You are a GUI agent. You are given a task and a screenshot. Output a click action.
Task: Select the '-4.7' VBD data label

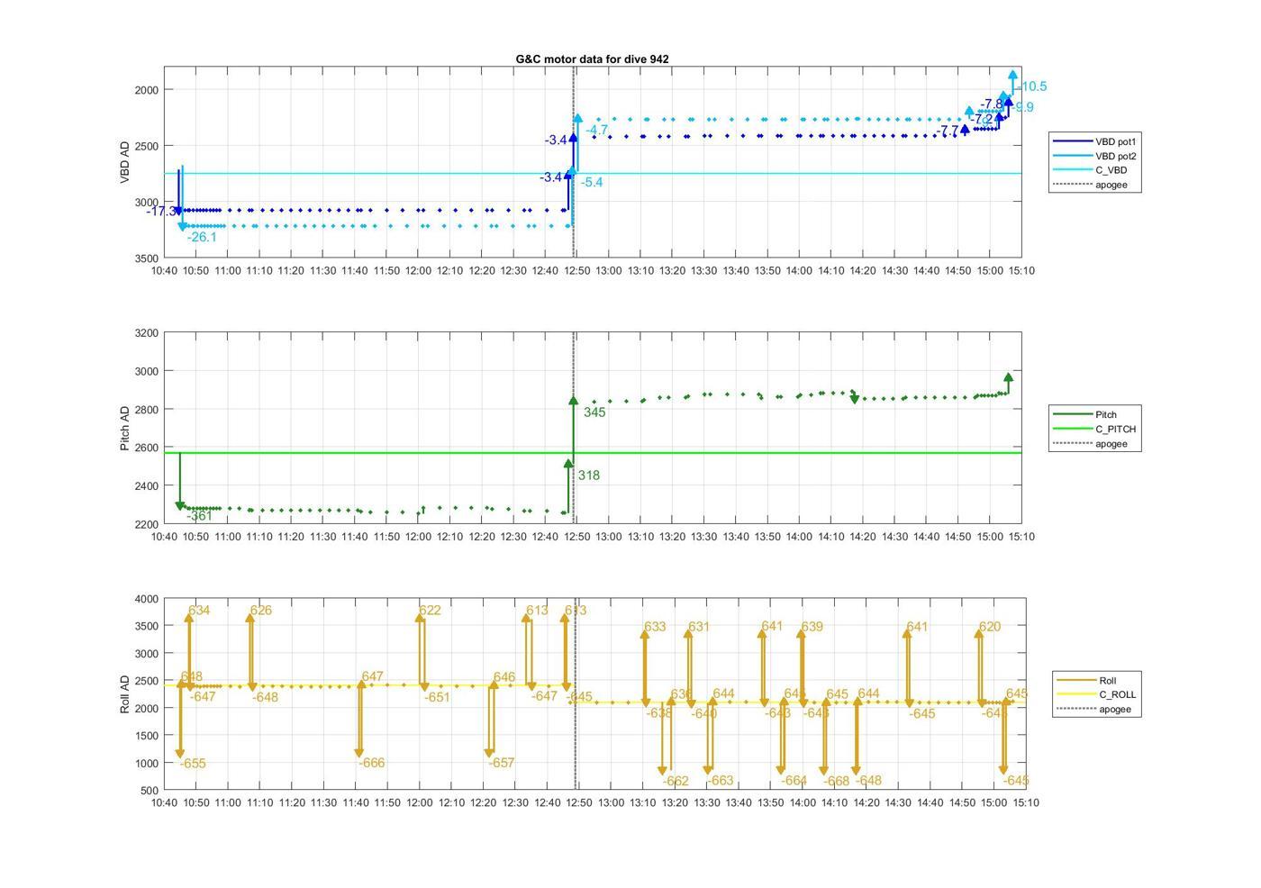pyautogui.click(x=597, y=131)
